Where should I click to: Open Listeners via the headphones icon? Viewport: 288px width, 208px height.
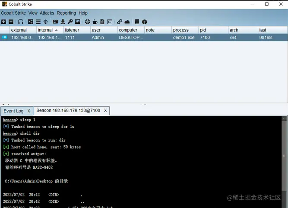pyautogui.click(x=21, y=22)
